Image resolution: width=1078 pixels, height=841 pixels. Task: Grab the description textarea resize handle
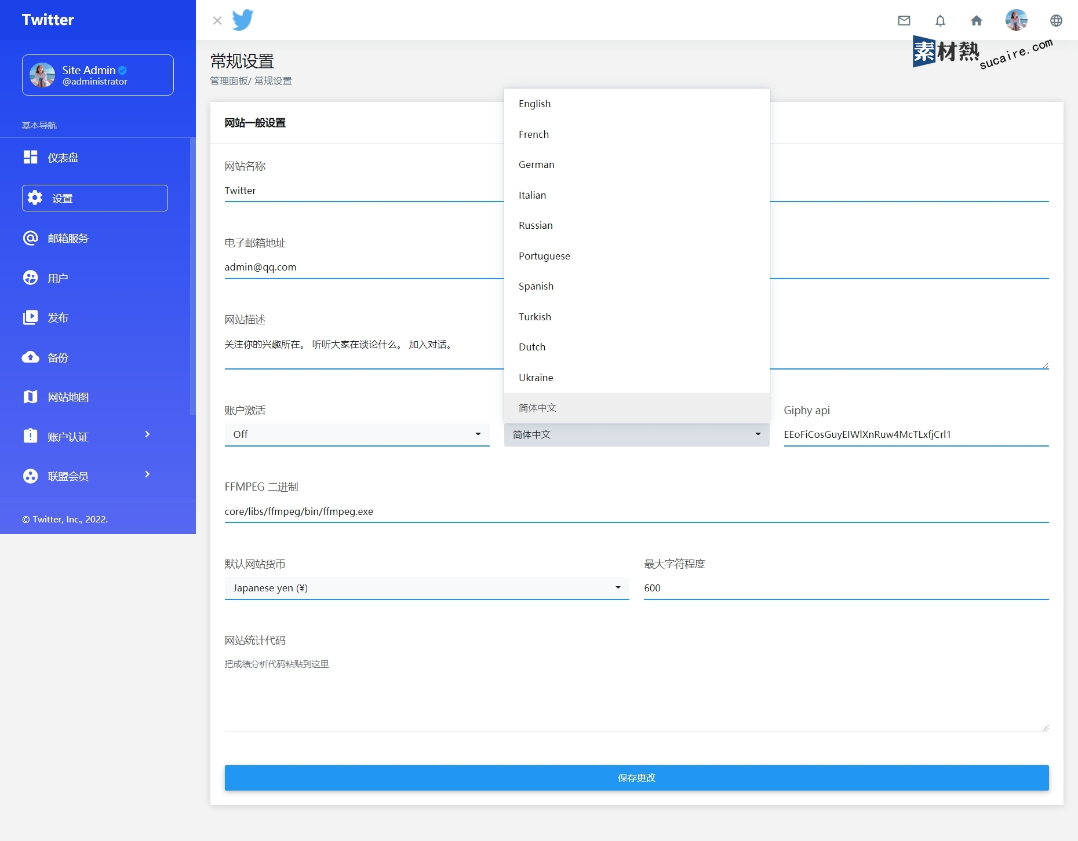[1045, 365]
